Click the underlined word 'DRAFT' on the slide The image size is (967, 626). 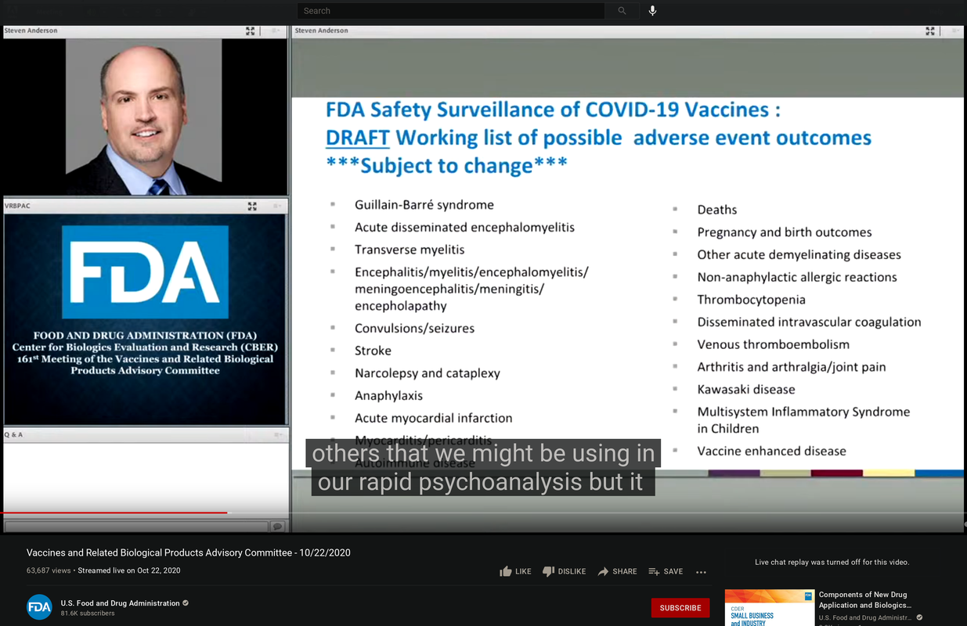[358, 138]
